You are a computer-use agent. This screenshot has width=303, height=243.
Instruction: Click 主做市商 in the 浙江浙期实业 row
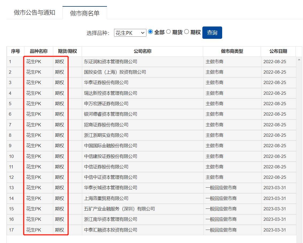214,135
